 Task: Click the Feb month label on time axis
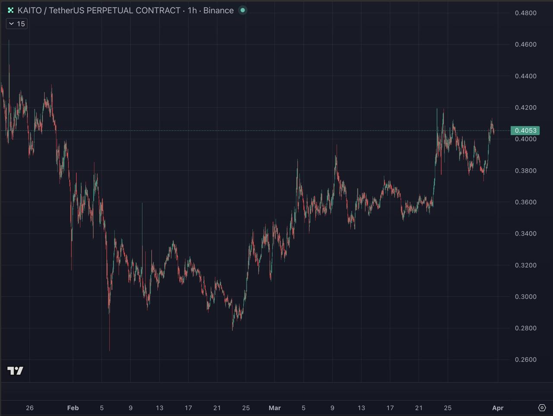tap(73, 408)
